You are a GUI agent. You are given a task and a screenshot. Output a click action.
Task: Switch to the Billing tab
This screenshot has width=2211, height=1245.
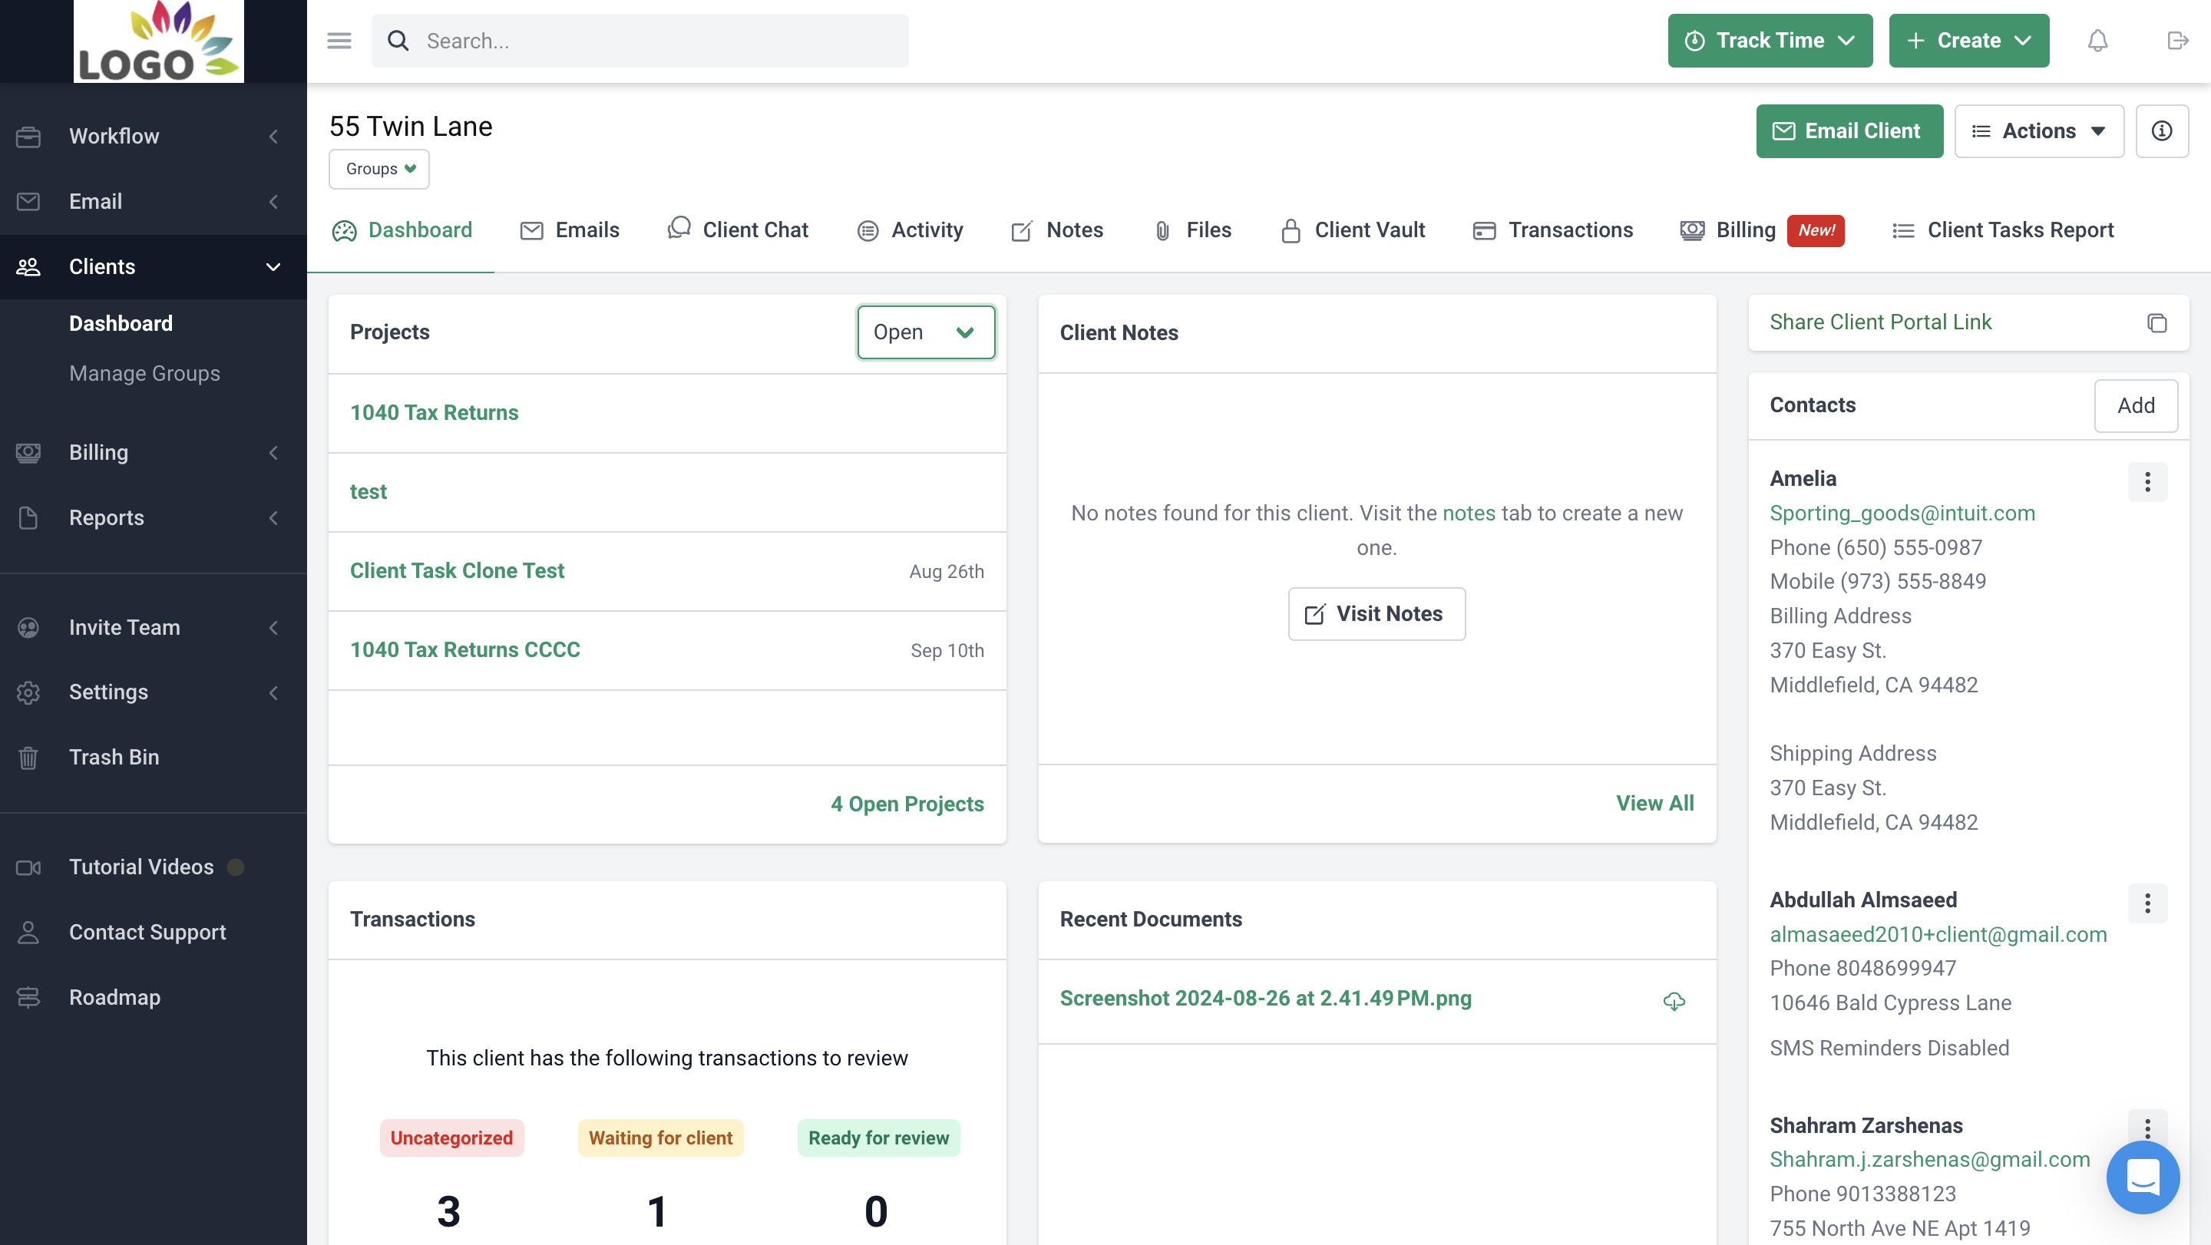pyautogui.click(x=1761, y=230)
